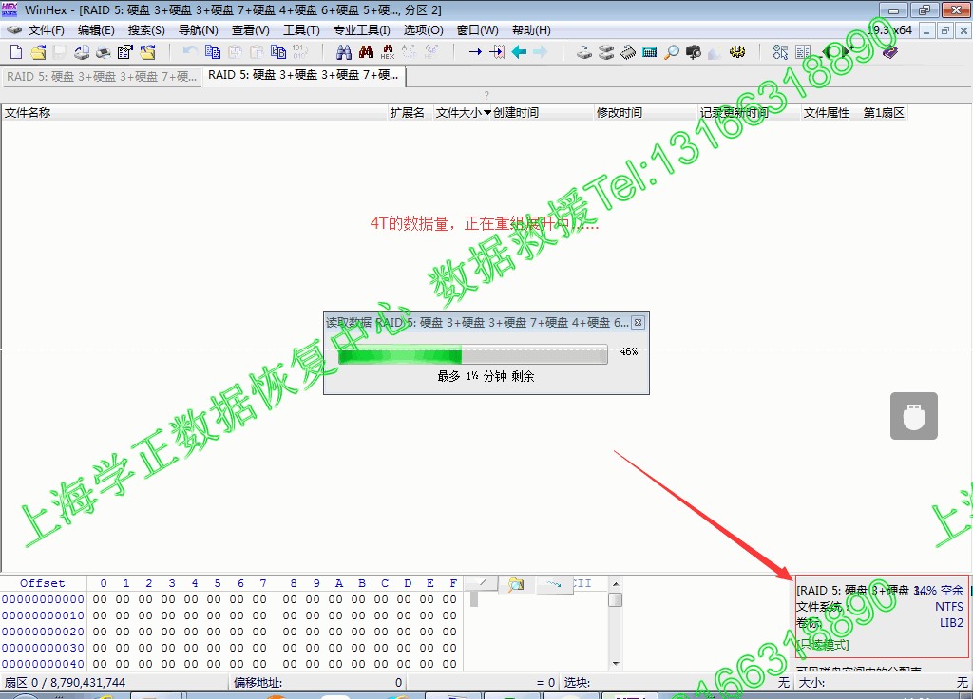The image size is (973, 699).
Task: Sort by 扩展名 column header
Action: tap(407, 112)
